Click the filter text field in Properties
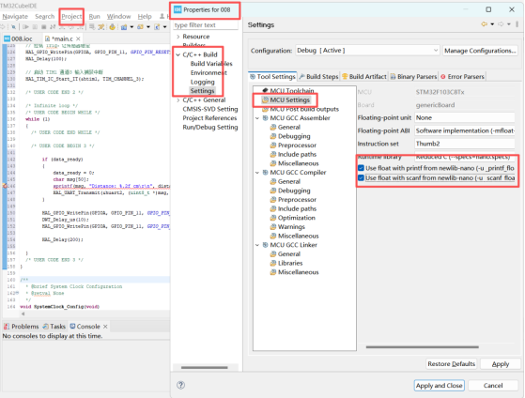 [x=206, y=25]
